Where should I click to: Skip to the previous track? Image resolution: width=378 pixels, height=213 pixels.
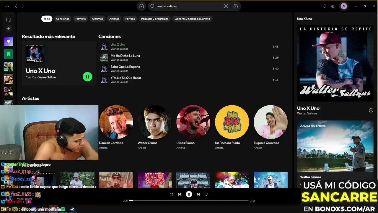pos(180,194)
